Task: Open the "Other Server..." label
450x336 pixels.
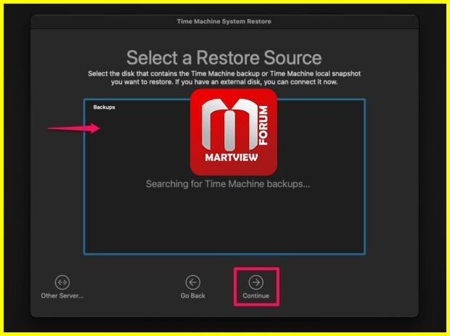Action: click(62, 295)
